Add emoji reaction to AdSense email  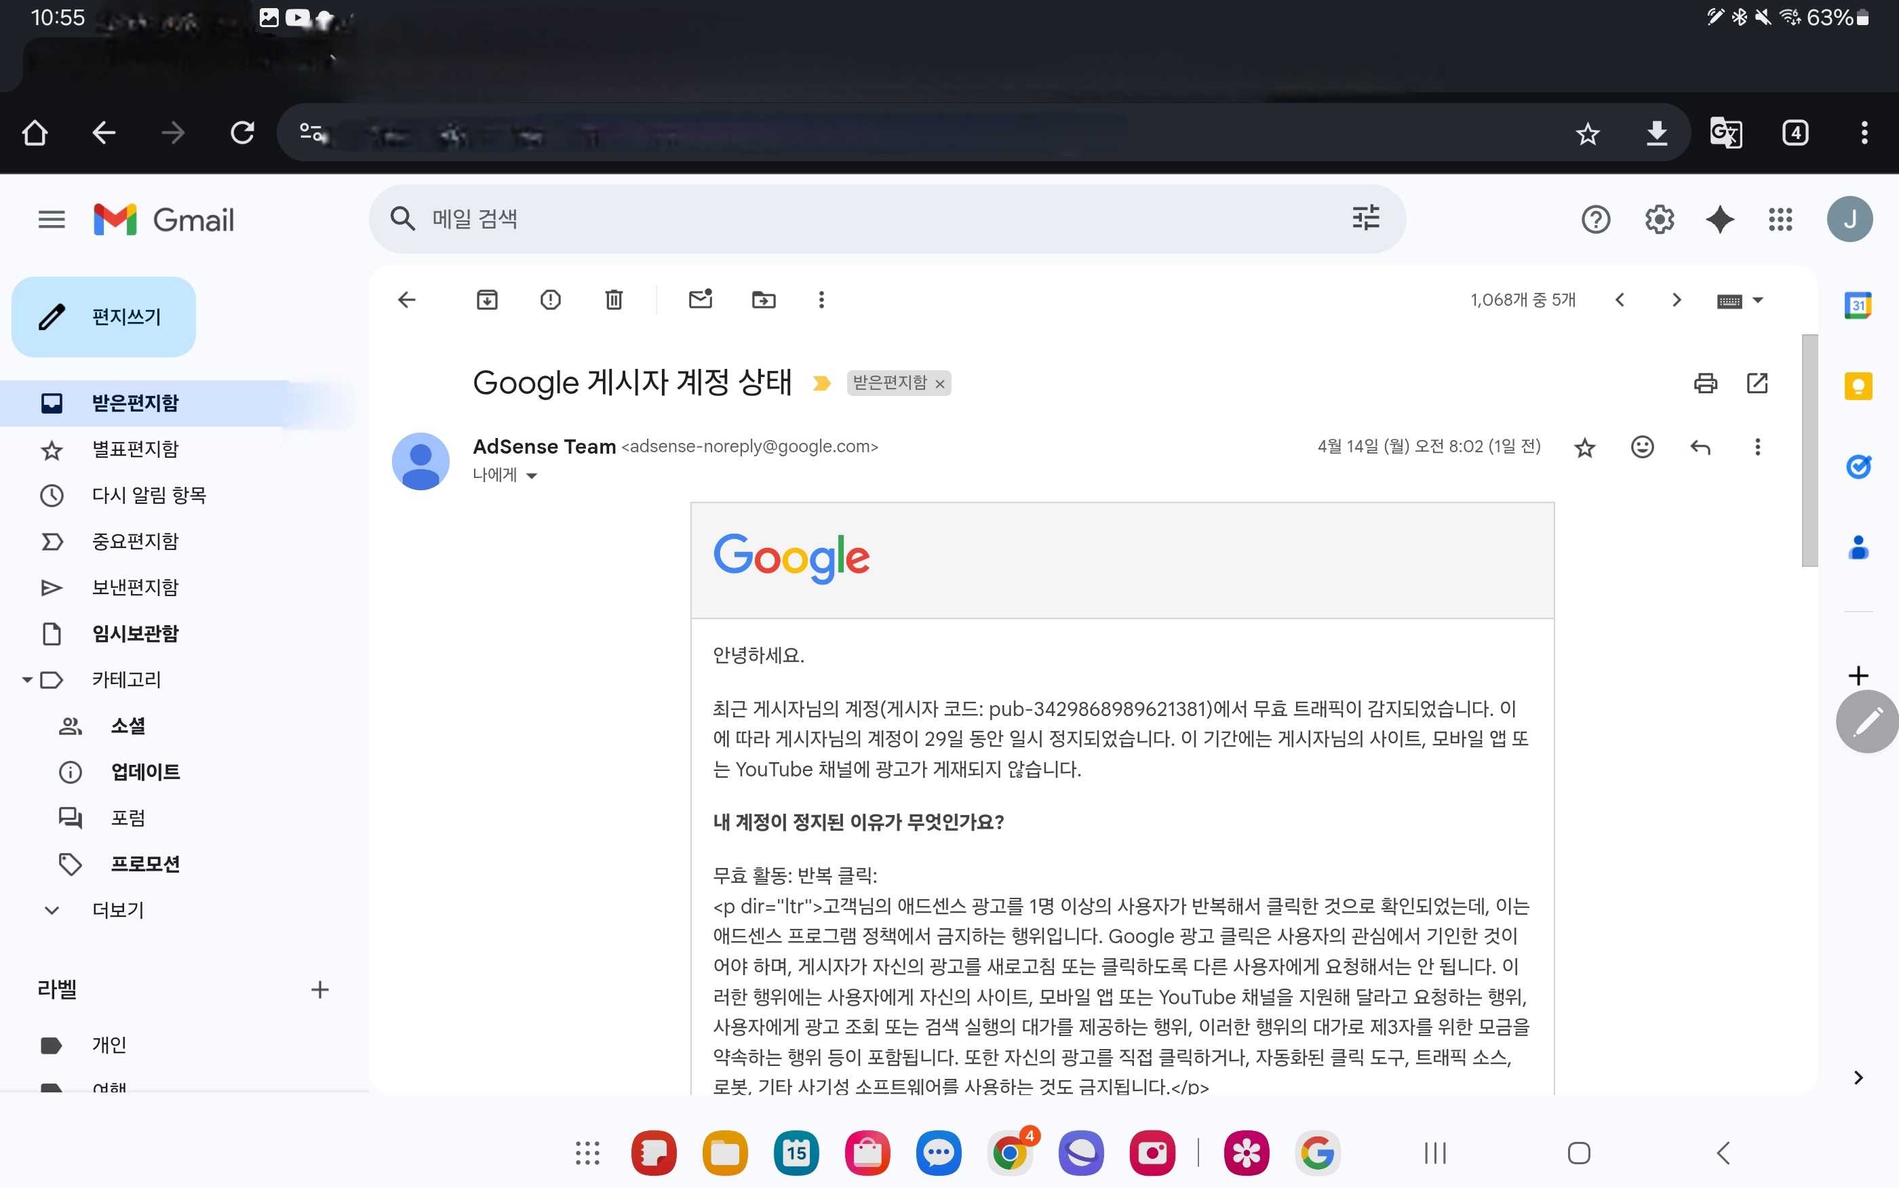tap(1642, 447)
